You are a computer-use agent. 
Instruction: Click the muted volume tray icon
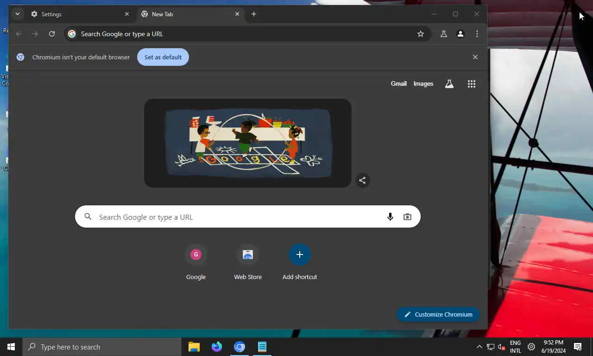click(x=502, y=347)
